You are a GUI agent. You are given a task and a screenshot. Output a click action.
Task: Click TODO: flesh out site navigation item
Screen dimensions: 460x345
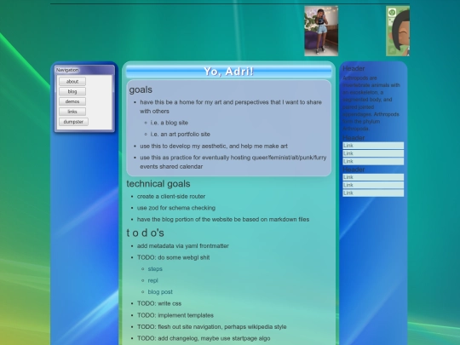click(x=211, y=326)
